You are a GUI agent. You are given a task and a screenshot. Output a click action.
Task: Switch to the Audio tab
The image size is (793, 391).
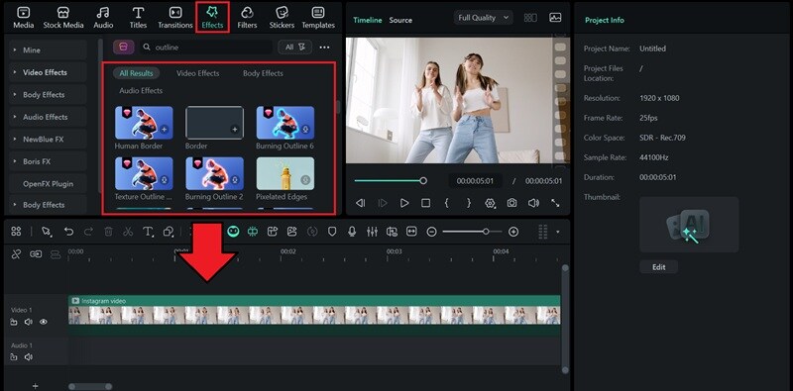(x=103, y=18)
